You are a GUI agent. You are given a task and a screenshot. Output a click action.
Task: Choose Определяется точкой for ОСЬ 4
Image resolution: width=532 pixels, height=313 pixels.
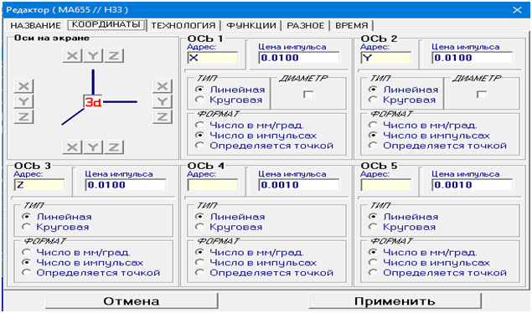point(265,273)
